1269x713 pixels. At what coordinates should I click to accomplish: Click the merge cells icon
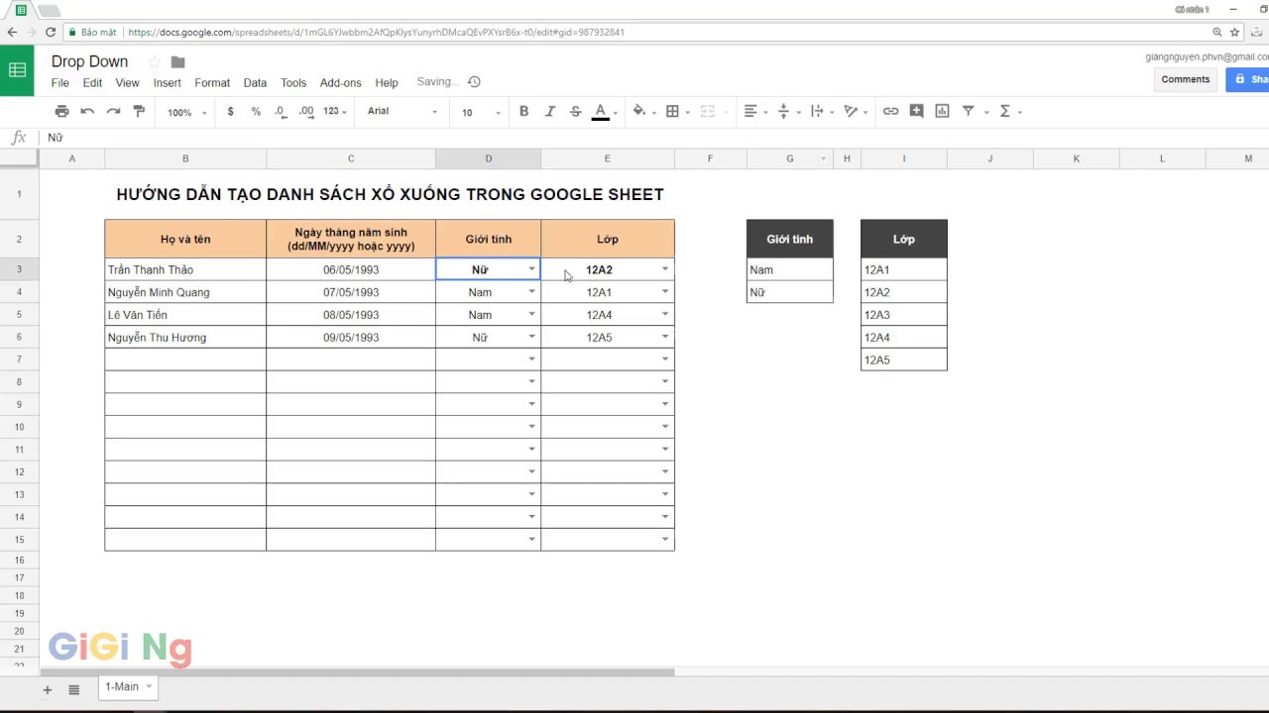[708, 112]
